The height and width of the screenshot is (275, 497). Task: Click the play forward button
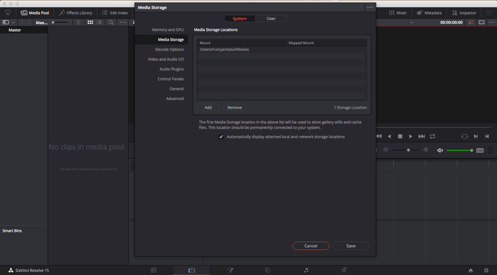tap(411, 136)
